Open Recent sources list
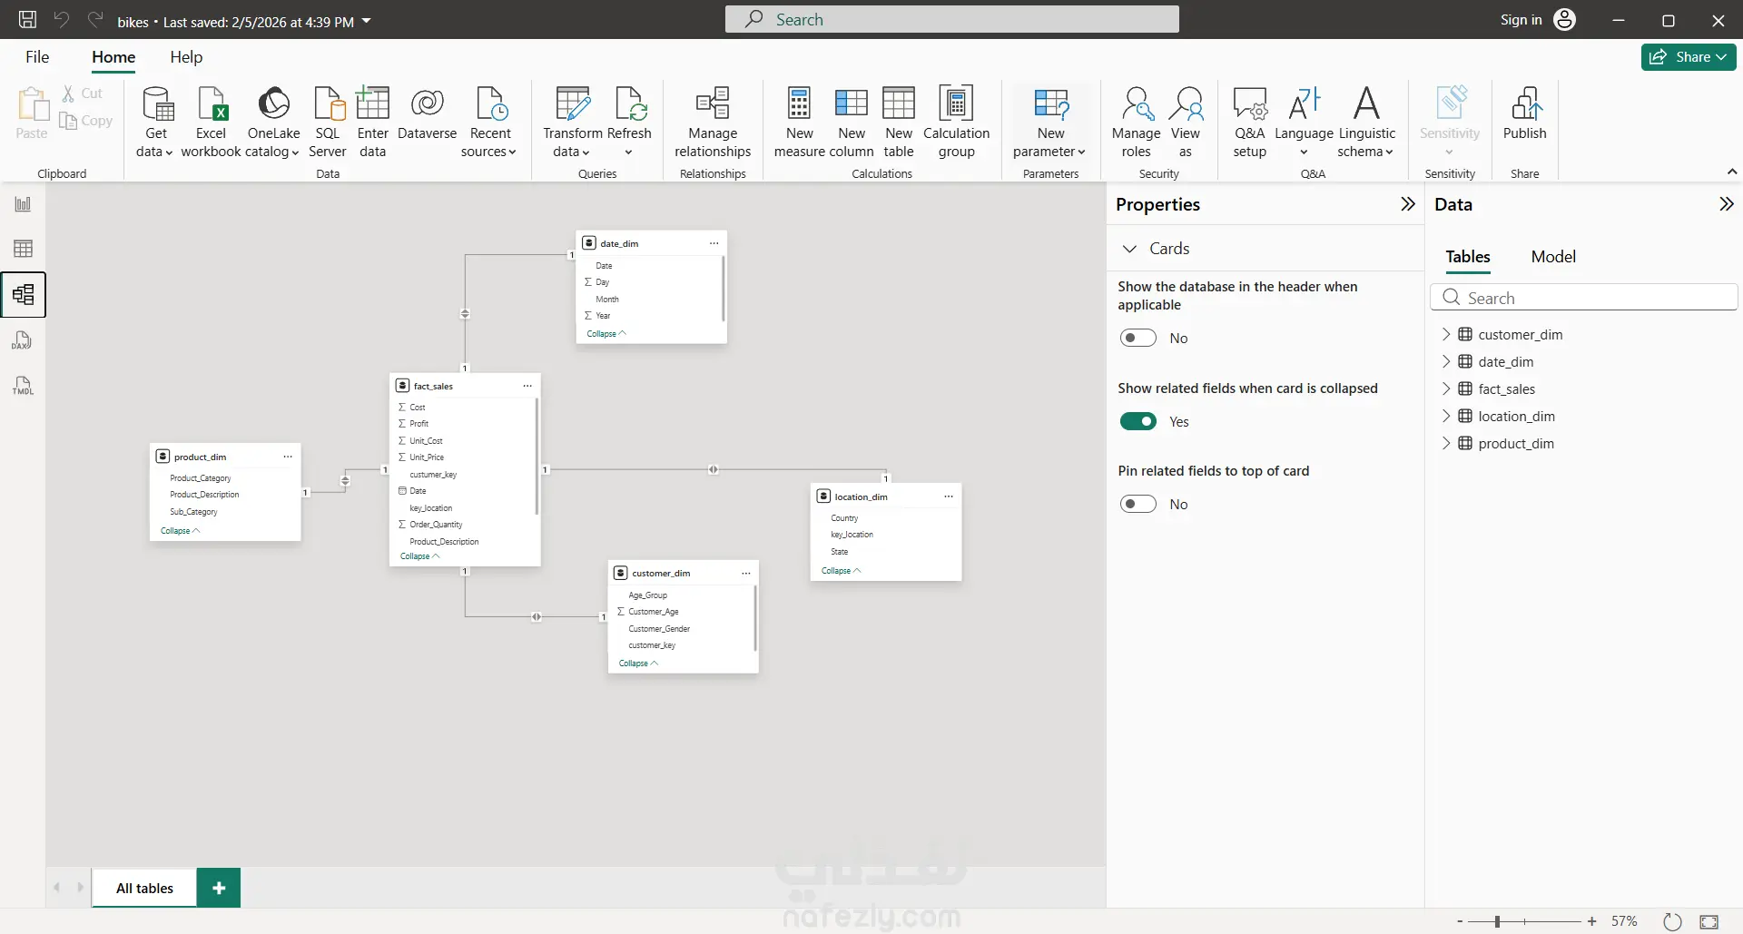Screen dimensions: 1743x934 coord(490,122)
